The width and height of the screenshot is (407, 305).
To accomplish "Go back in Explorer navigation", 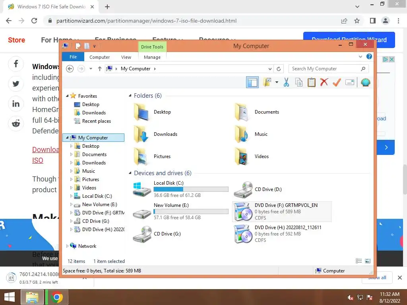I will [x=70, y=69].
